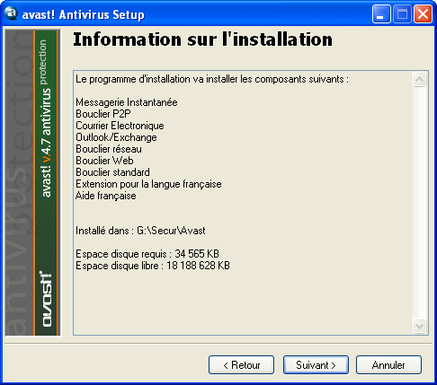Screen dimensions: 437x385
Task: Click the 'Installé dans : G:\Secur\Avast' line
Action: [x=140, y=231]
